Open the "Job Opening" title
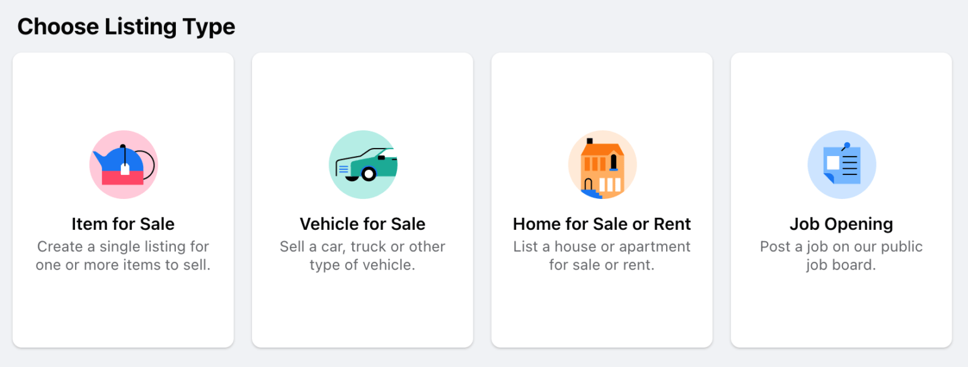 841,224
